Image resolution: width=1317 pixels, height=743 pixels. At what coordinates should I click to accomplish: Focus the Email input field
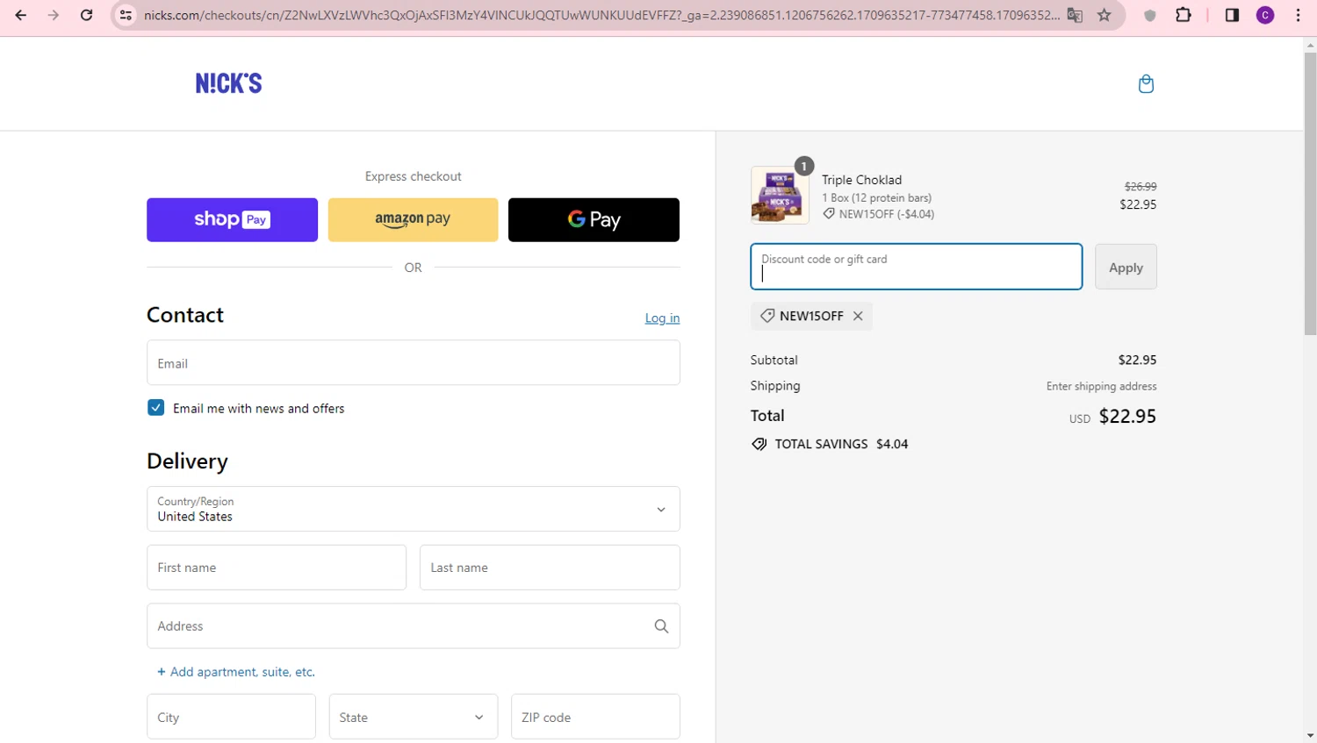pos(414,362)
